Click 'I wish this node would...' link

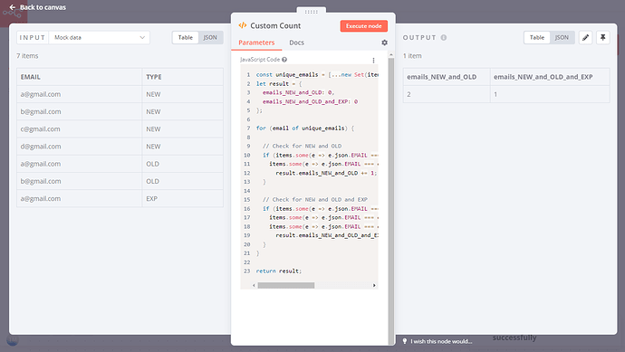pos(441,341)
